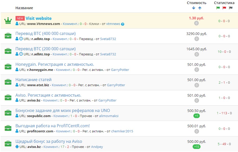Image resolution: width=238 pixels, height=152 pixels.
Task: Click the user icon in the Написание статей row
Action: point(17,85)
